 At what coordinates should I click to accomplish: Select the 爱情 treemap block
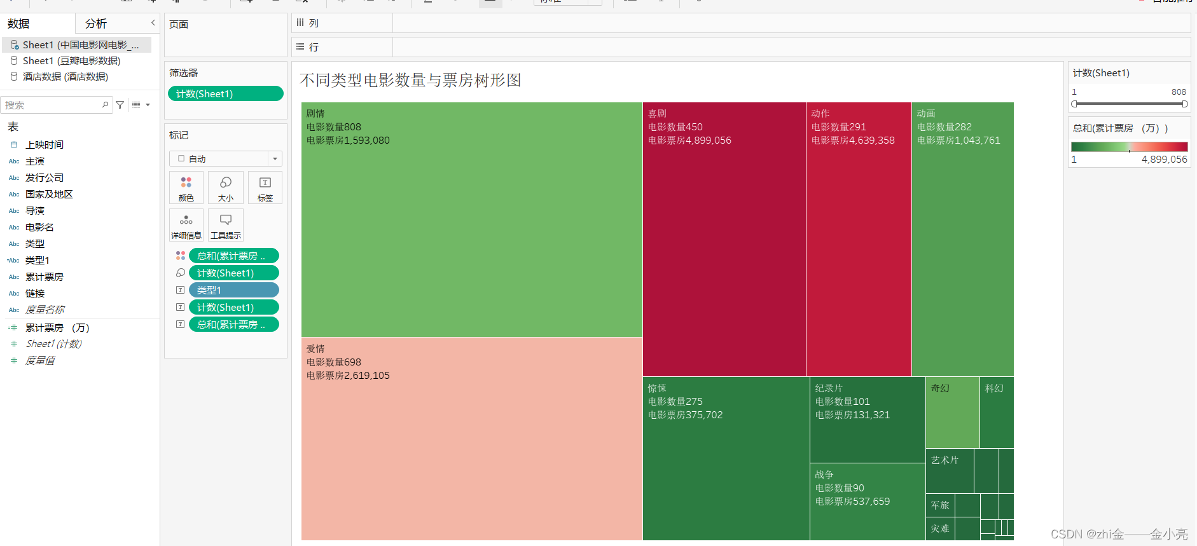click(x=472, y=439)
